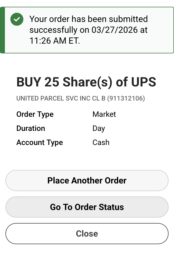The width and height of the screenshot is (174, 255).
Task: Click the CUSIP number 911312106
Action: [126, 98]
